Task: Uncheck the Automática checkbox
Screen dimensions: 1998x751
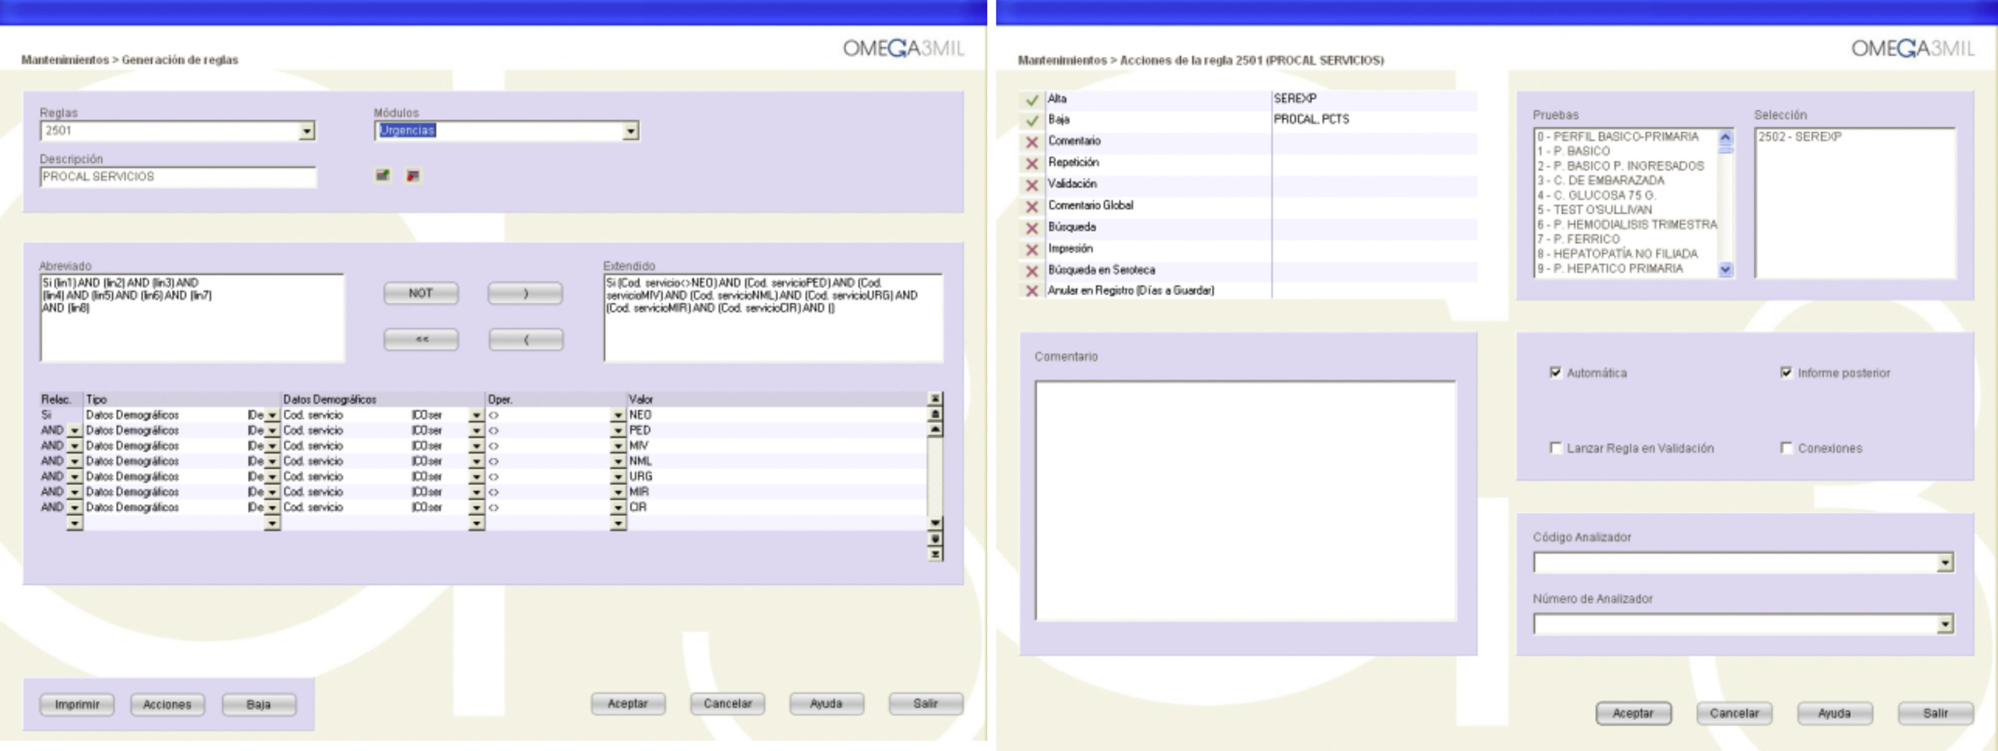Action: [1555, 373]
